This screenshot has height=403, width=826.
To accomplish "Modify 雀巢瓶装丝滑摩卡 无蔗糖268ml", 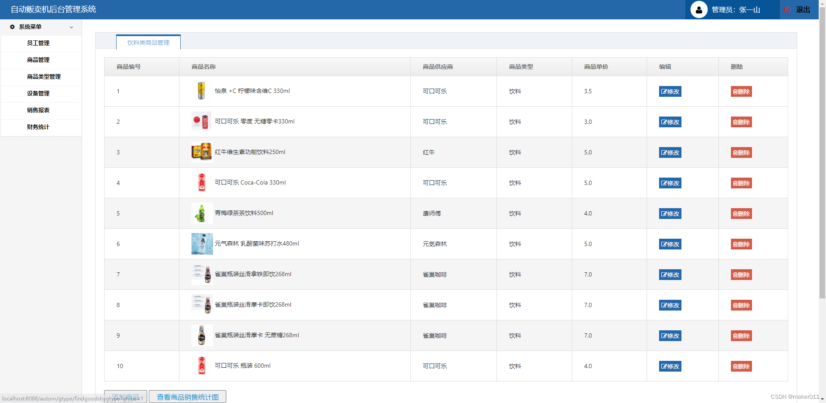I will point(670,336).
